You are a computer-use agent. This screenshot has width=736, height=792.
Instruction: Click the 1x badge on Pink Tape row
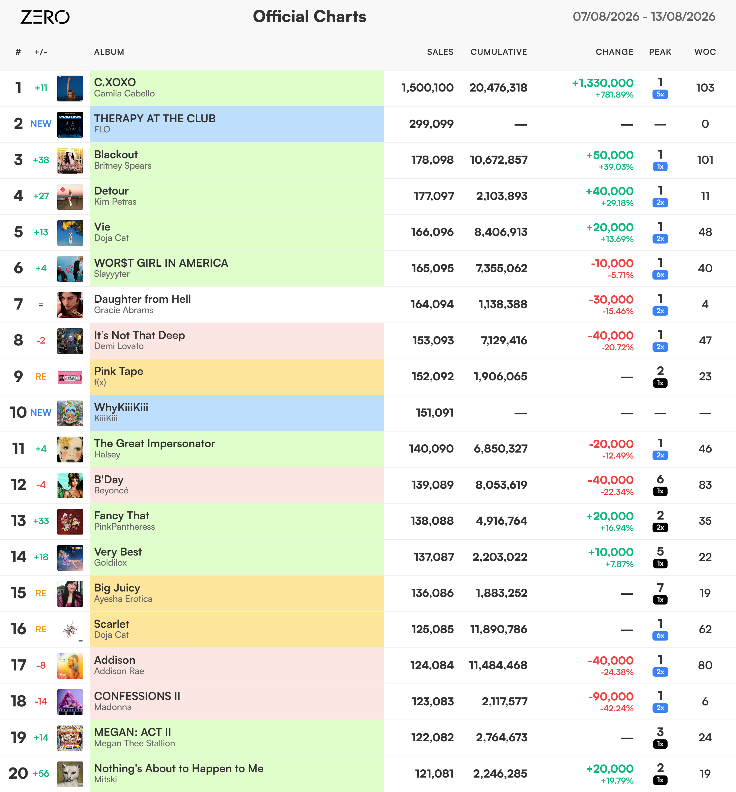(660, 383)
